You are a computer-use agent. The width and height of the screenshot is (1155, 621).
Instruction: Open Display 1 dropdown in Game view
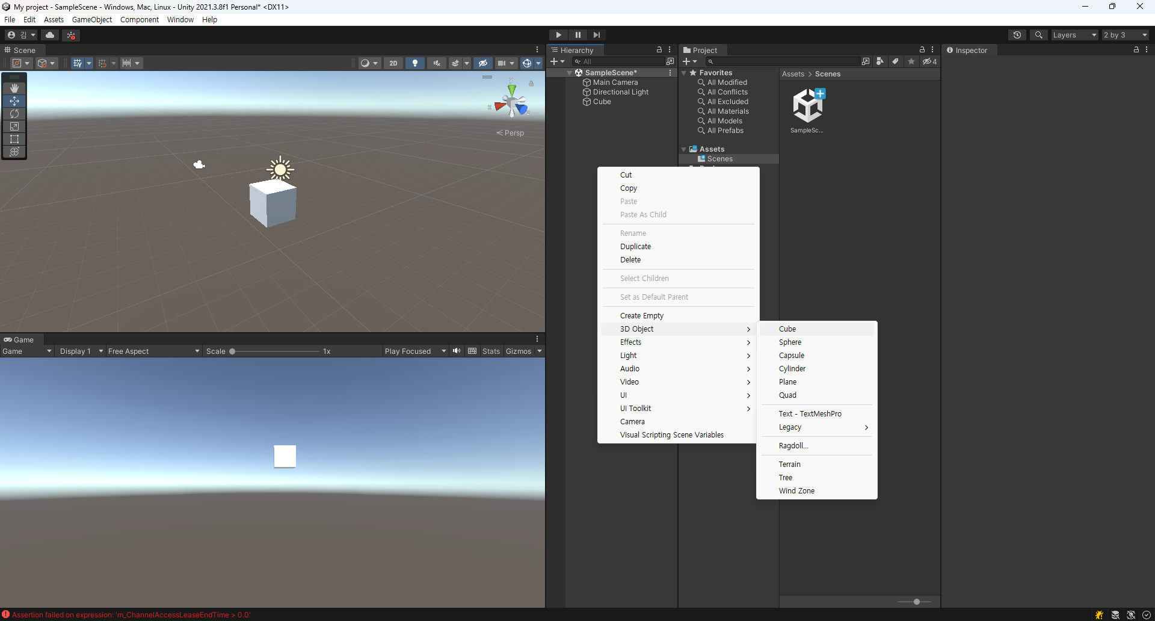pos(81,351)
